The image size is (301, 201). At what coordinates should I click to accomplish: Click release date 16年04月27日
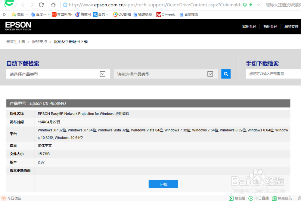pos(49,122)
